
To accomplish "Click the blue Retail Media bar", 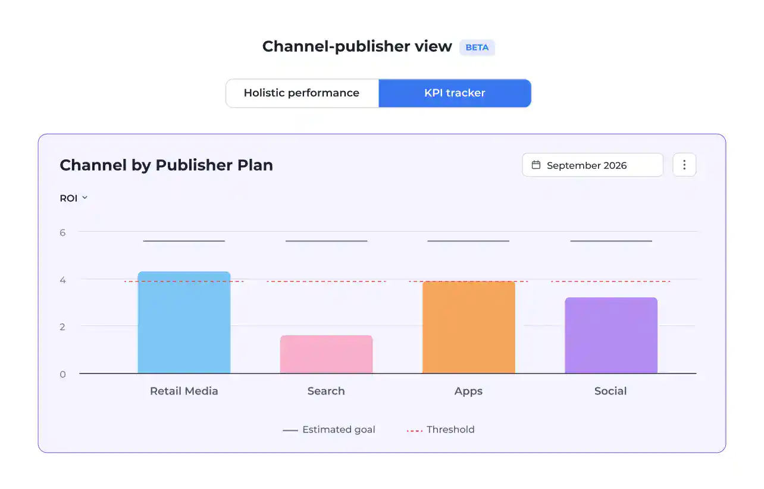I will [184, 322].
